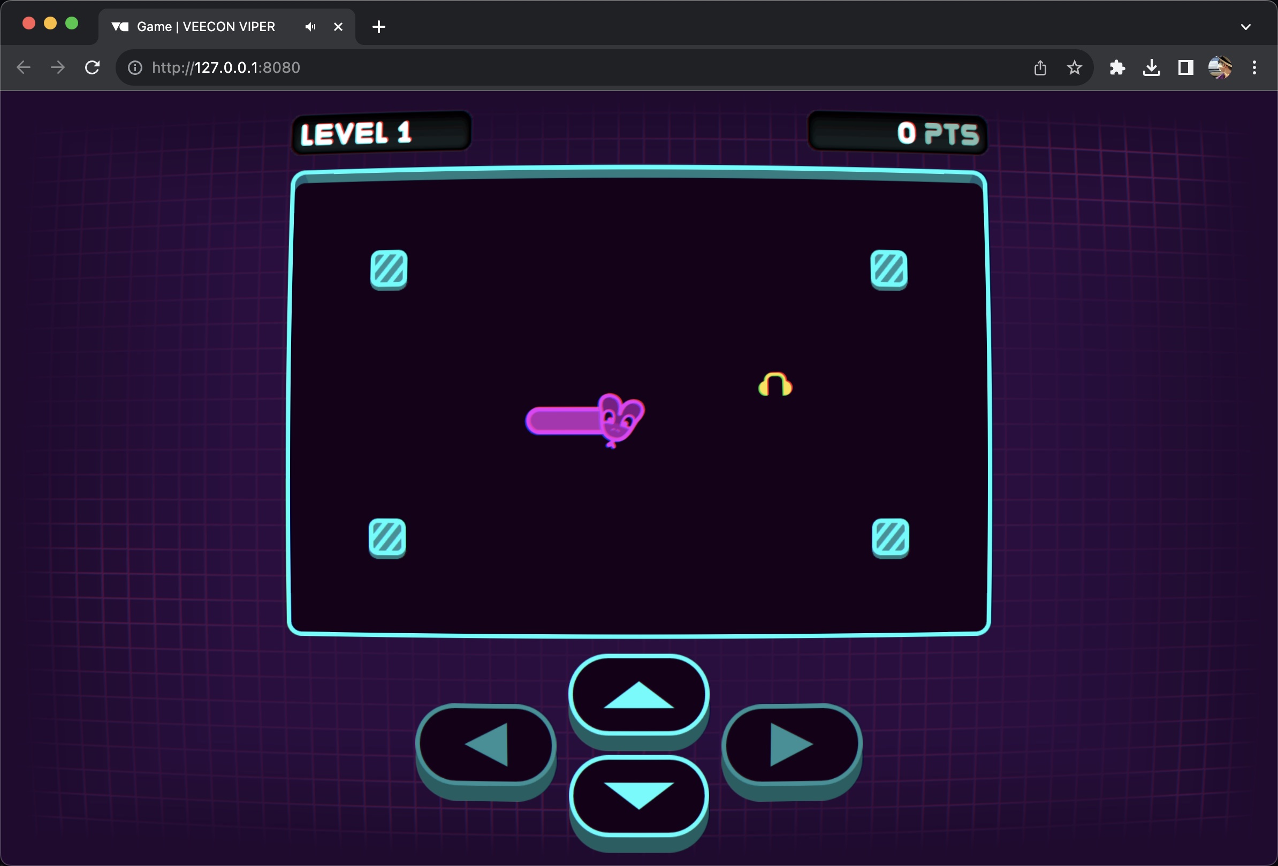
Task: Open the Downloads icon
Action: click(1152, 67)
